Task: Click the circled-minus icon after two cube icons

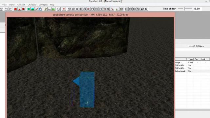Action: click(x=77, y=9)
